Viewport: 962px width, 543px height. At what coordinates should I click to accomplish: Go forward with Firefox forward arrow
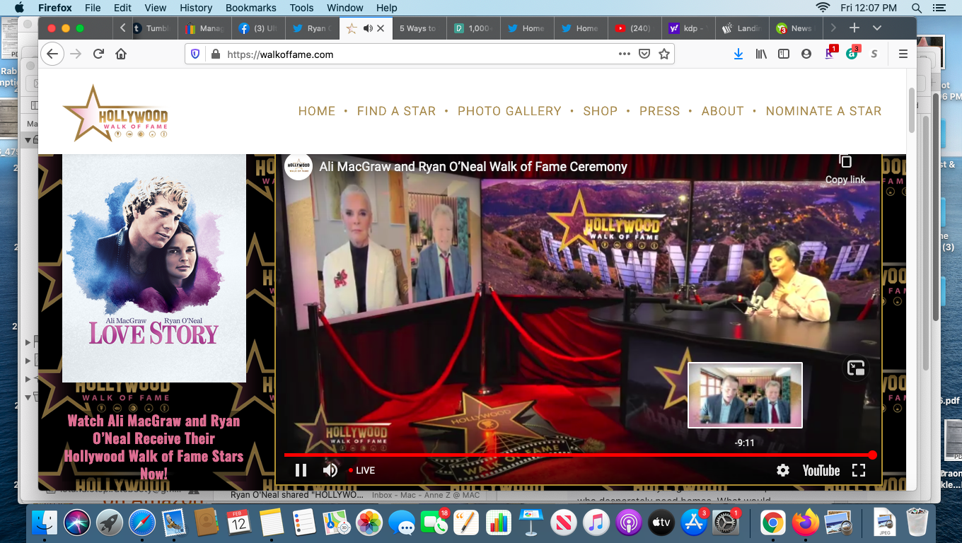point(76,54)
